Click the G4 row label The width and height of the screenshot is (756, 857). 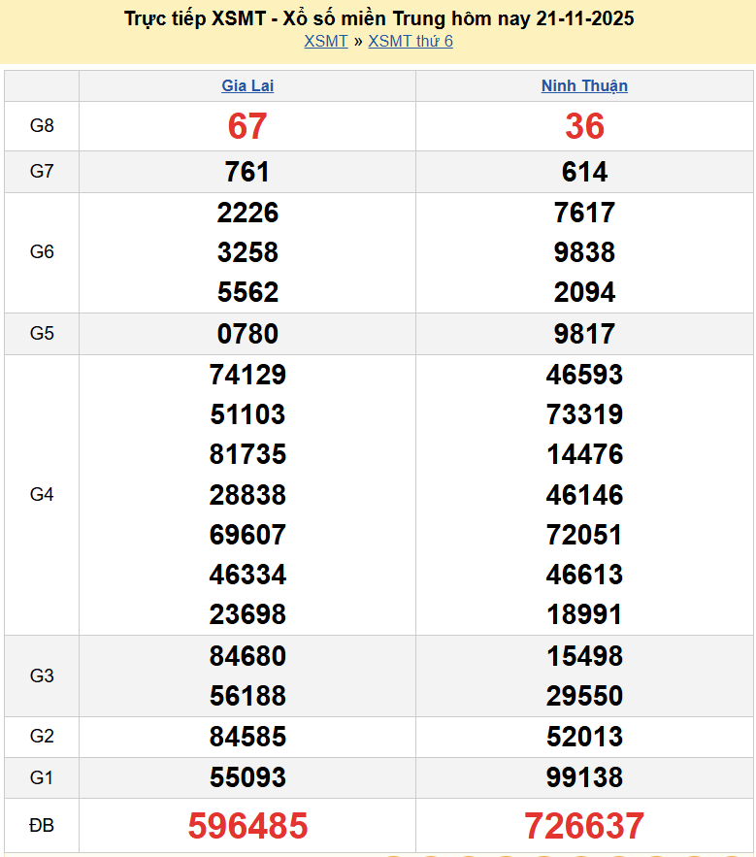42,495
